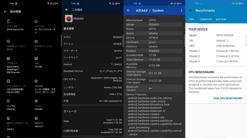The width and height of the screenshot is (247, 138).
Task: Select Internal Storage Free Space row
Action: point(154,81)
